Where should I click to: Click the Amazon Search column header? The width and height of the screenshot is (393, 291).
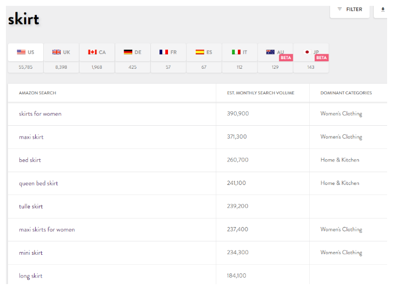tap(37, 93)
